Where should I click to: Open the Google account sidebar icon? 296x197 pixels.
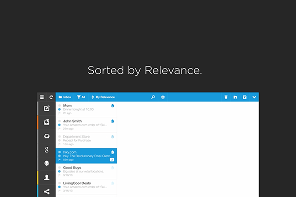click(x=47, y=150)
